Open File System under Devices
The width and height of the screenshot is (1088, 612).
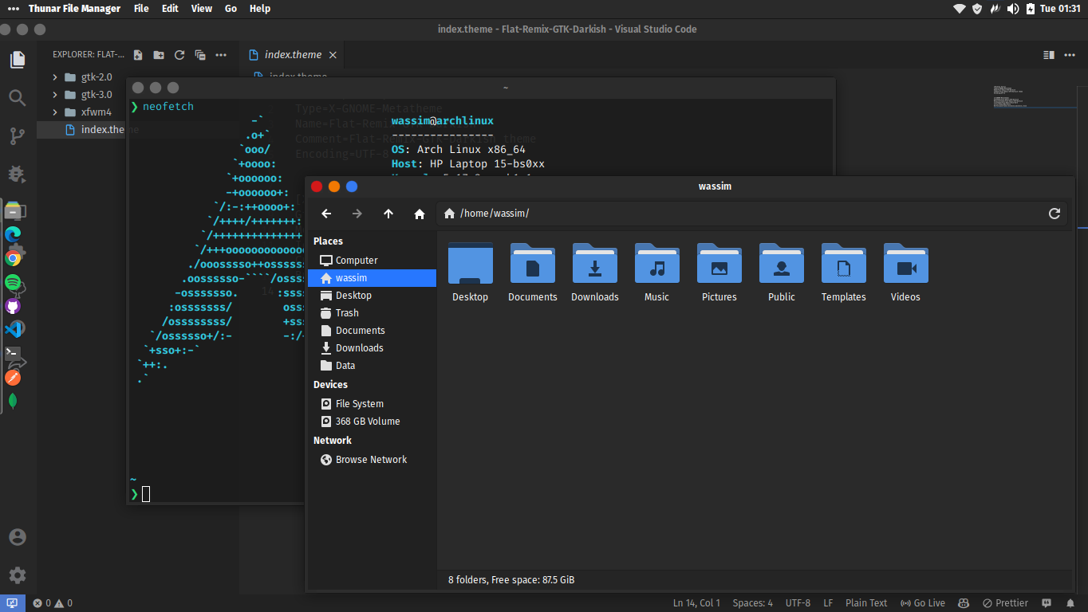372,404
